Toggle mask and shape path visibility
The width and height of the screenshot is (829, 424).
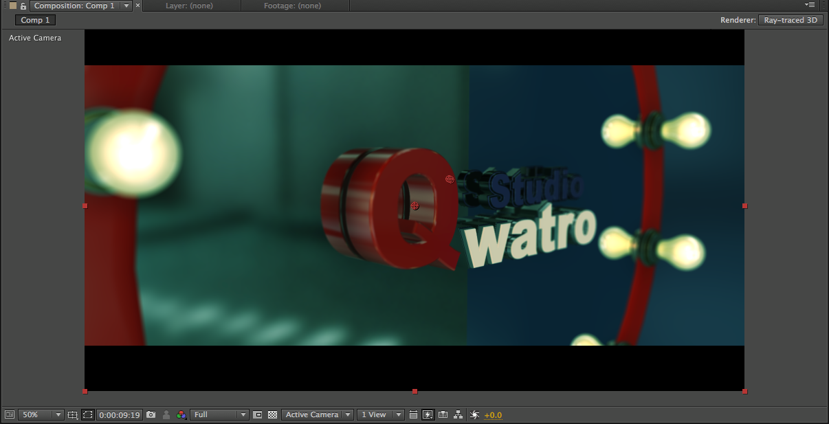(88, 415)
